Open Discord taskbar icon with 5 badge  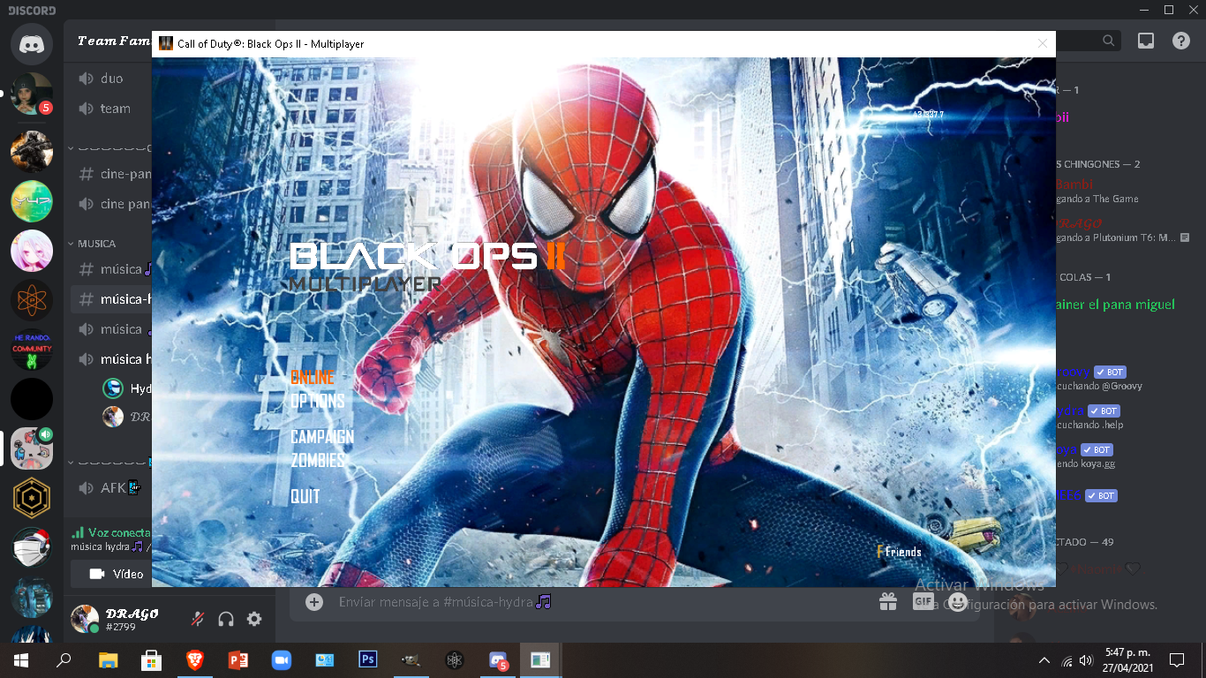click(498, 659)
